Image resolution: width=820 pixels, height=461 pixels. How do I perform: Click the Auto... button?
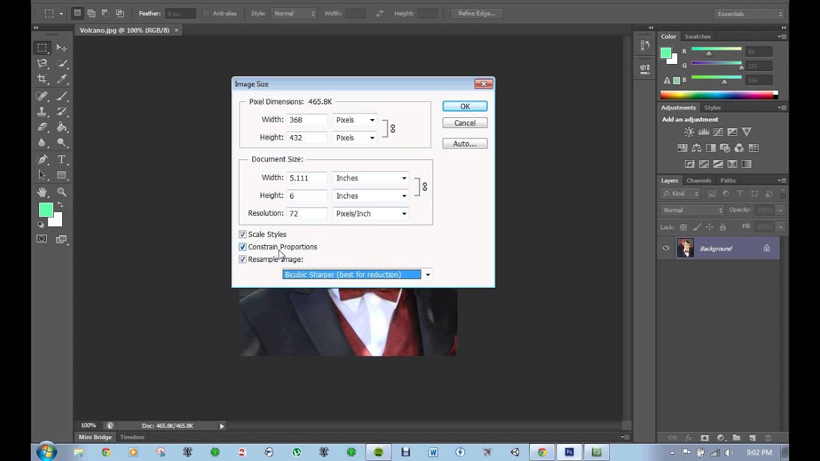click(465, 143)
